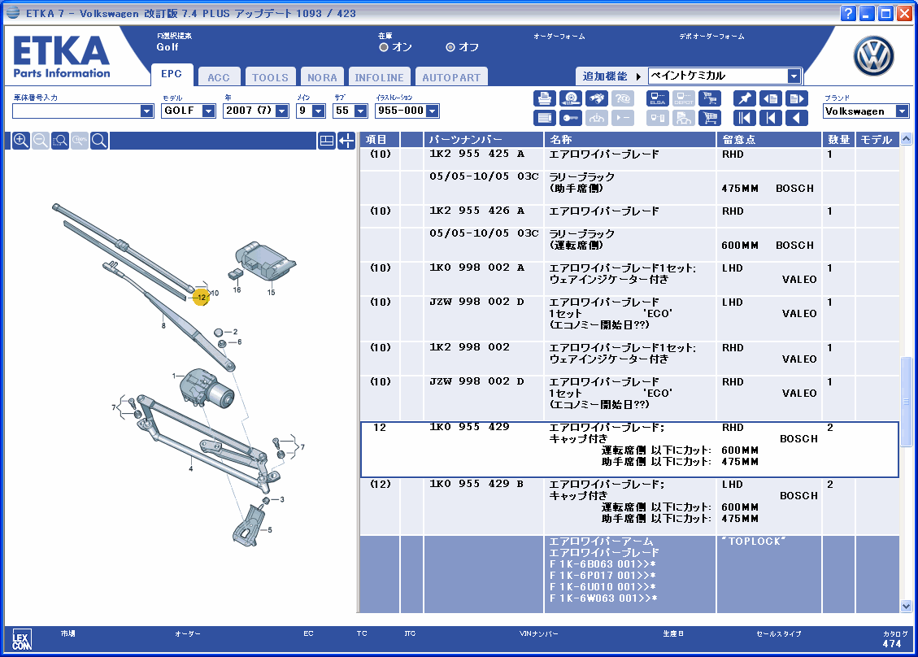Open the parts list view icon
The height and width of the screenshot is (657, 918).
[x=545, y=118]
